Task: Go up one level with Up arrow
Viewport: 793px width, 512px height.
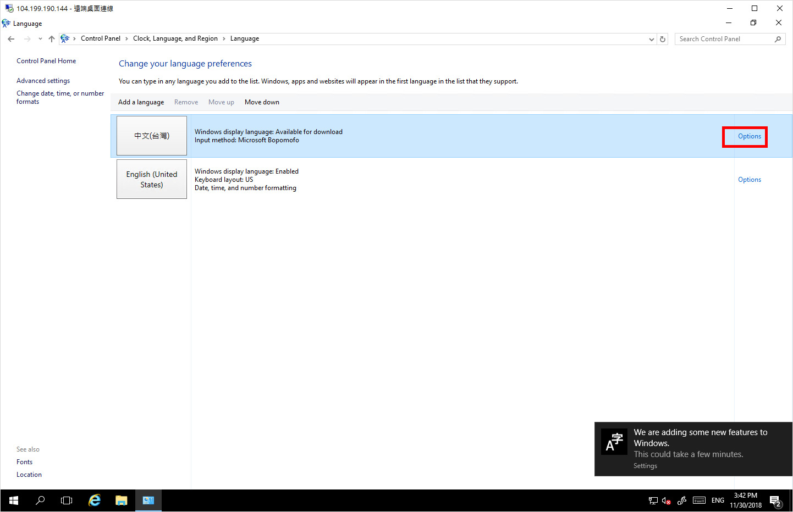Action: click(52, 39)
